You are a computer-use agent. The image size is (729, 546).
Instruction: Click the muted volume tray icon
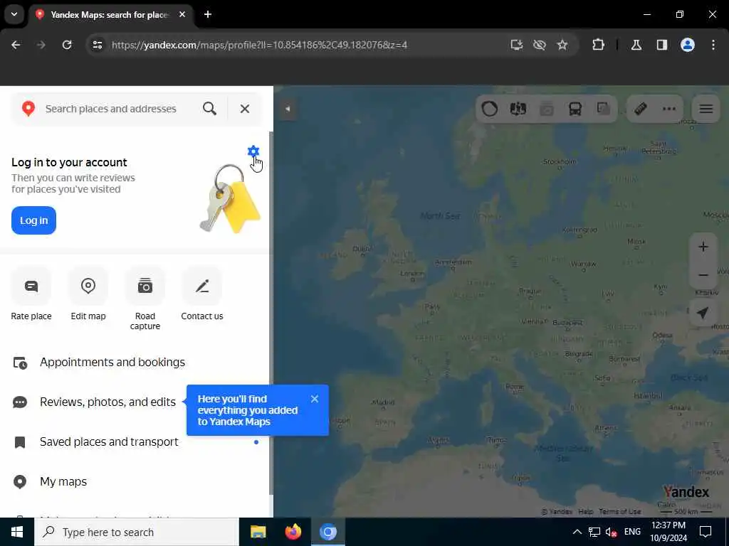(611, 532)
